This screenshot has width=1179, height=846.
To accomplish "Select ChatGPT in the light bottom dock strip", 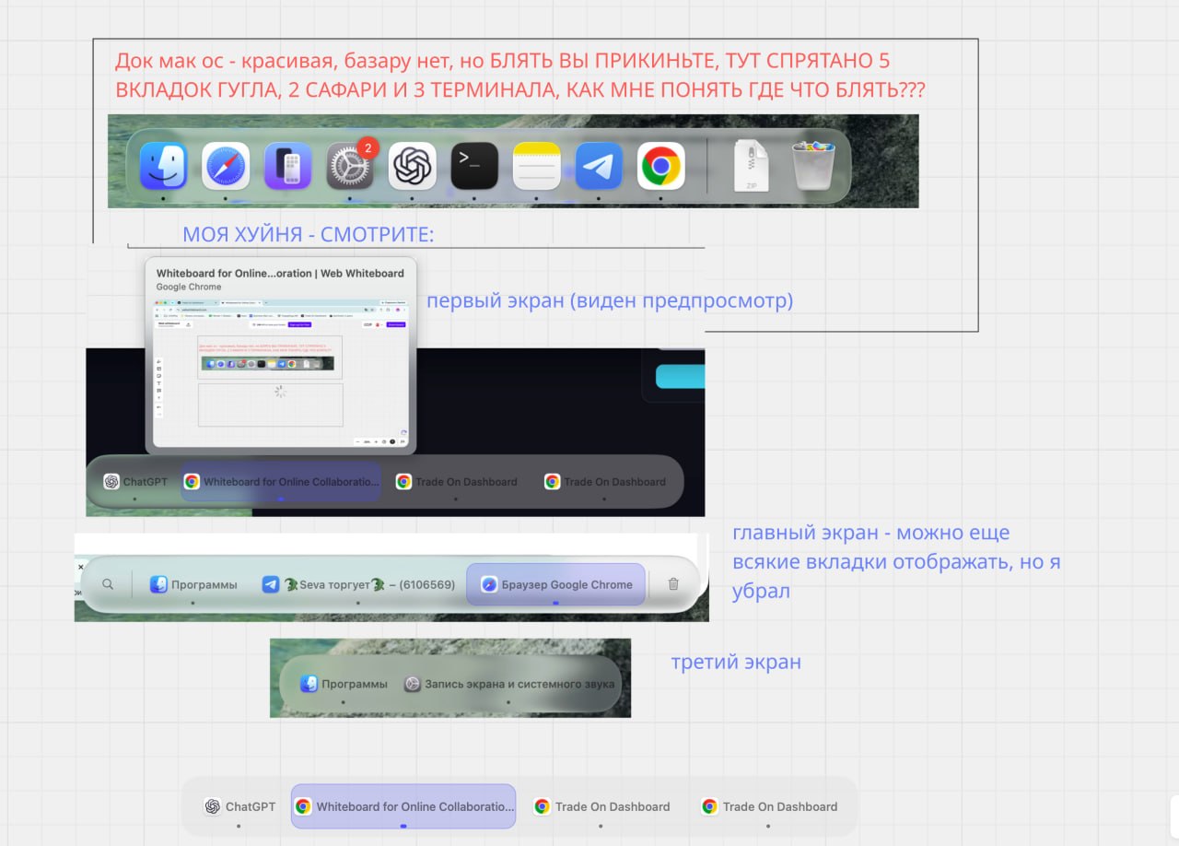I will (x=239, y=806).
